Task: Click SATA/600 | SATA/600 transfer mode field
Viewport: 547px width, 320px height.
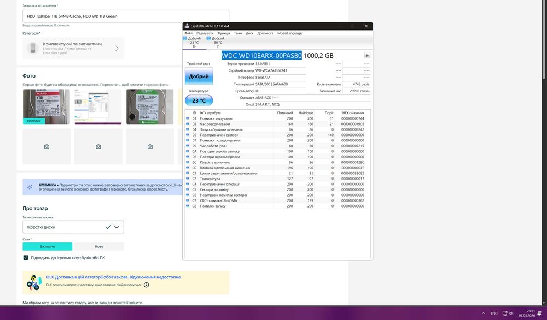Action: [x=280, y=84]
